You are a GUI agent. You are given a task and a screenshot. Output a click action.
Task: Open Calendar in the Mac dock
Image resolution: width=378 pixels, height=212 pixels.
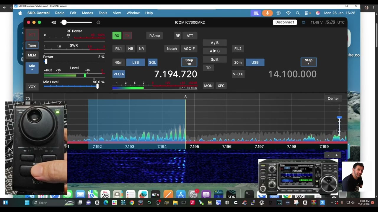[105, 194]
